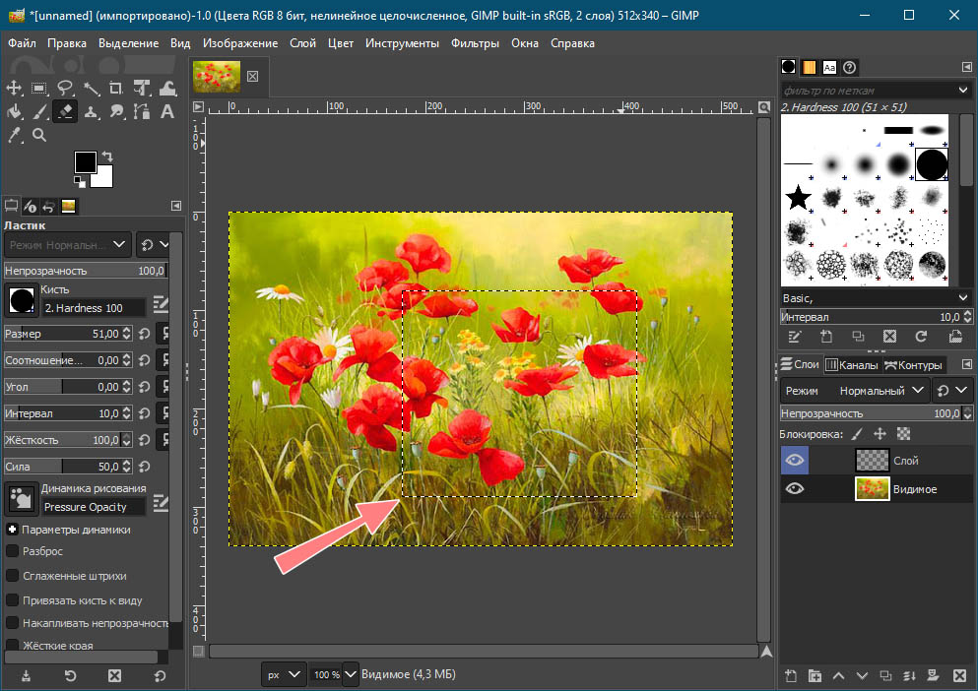
Task: Toggle visibility of layer Слой
Action: [795, 461]
